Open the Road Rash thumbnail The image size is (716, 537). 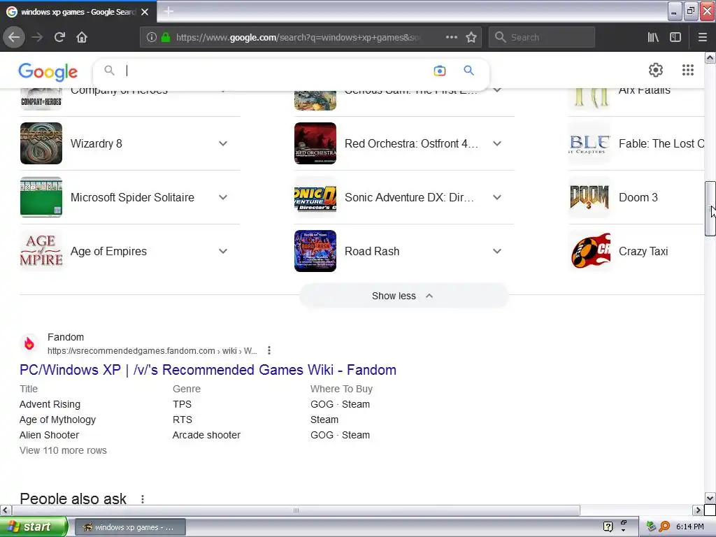click(315, 251)
